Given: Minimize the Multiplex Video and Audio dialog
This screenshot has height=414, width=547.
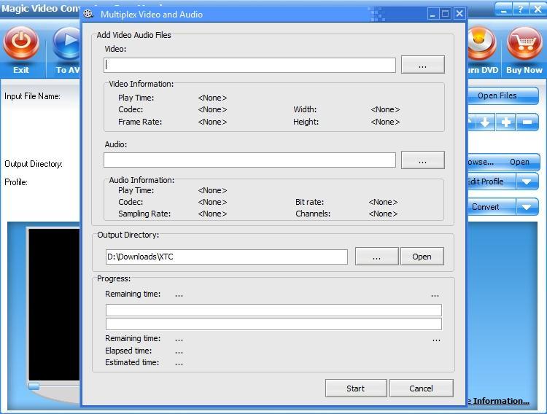Looking at the screenshot, I should coord(432,14).
